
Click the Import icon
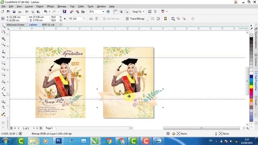pyautogui.click(x=72, y=12)
